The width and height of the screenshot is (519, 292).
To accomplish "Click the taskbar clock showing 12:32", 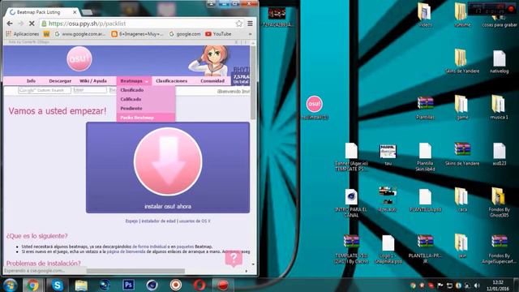I will pyautogui.click(x=498, y=286).
